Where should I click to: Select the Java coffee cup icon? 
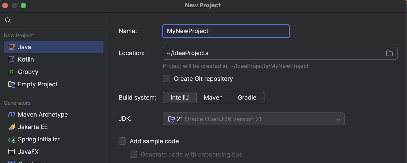tap(11, 47)
